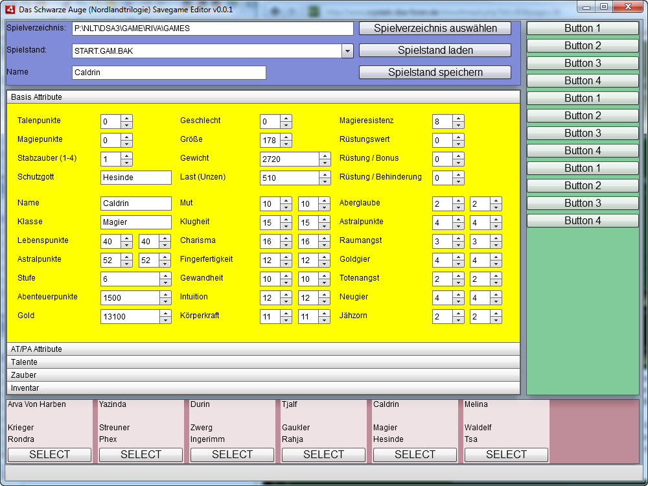Increase the Rüstung / Behinderung value
The width and height of the screenshot is (648, 486).
click(458, 174)
